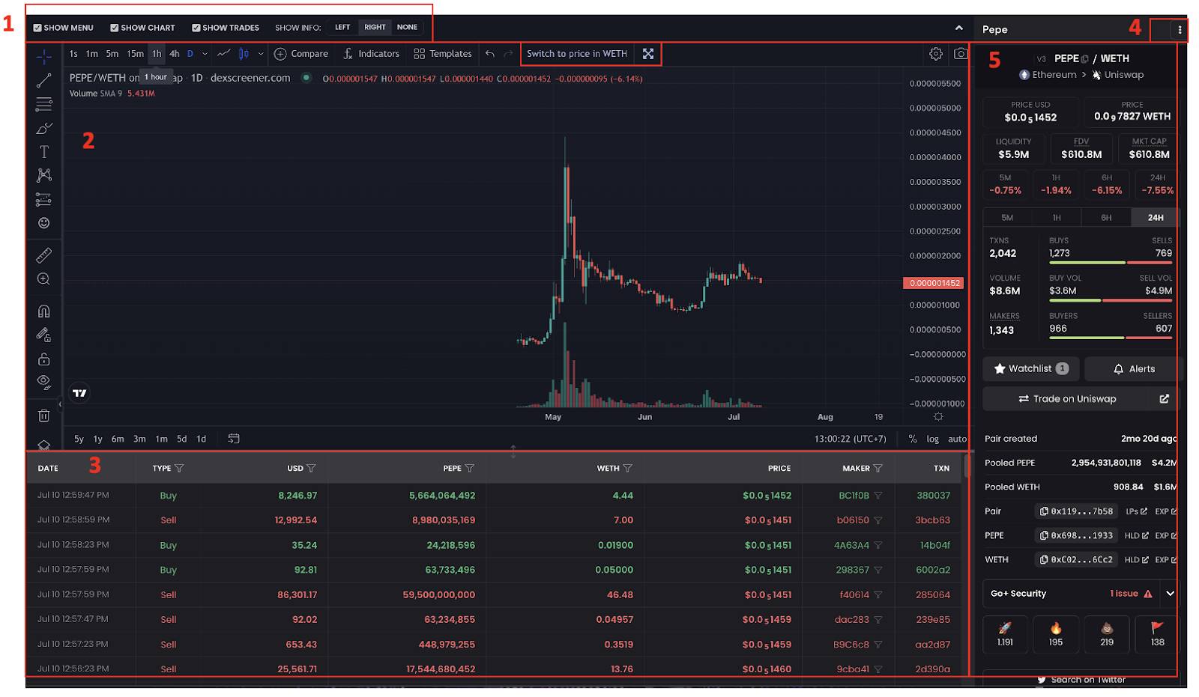Take a chart snapshot with camera icon
This screenshot has height=697, width=1199.
click(x=961, y=54)
